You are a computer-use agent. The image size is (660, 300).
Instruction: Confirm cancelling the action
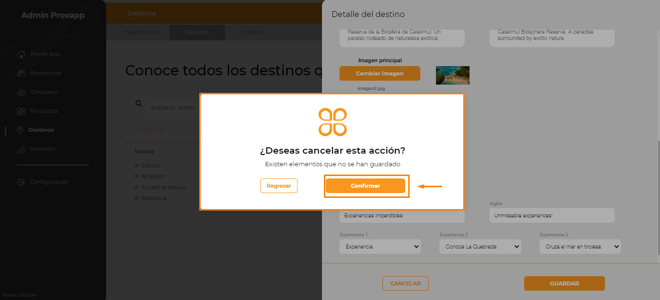pyautogui.click(x=365, y=186)
